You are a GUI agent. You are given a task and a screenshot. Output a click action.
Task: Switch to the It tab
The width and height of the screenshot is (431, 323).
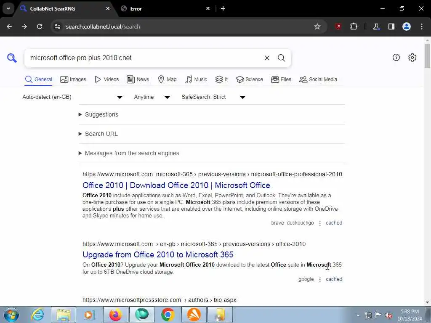tap(221, 79)
